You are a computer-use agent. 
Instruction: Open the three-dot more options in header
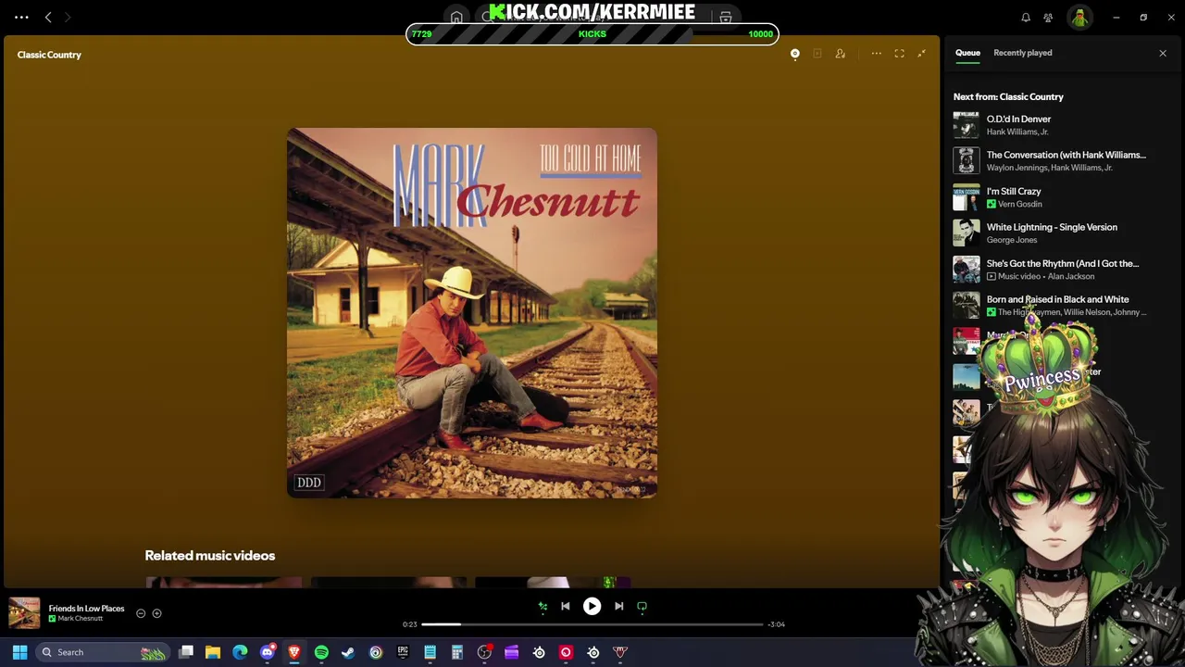click(x=876, y=54)
